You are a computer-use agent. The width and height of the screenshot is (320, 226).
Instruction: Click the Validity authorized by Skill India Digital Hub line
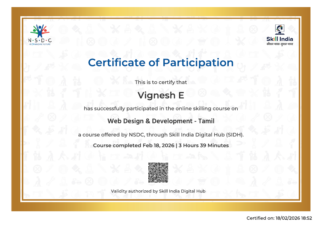[158, 191]
